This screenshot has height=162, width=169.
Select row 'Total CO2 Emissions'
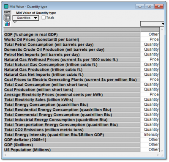[72, 130]
